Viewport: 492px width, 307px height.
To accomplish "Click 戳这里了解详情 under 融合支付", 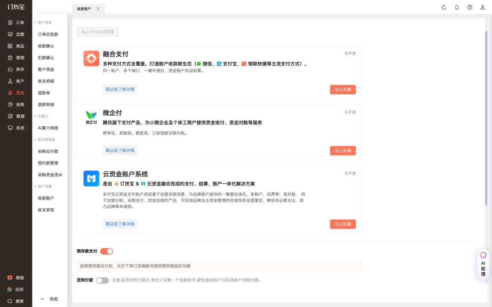I will [x=120, y=90].
